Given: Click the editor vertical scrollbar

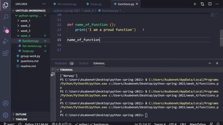Looking at the screenshot, I should pyautogui.click(x=221, y=38).
